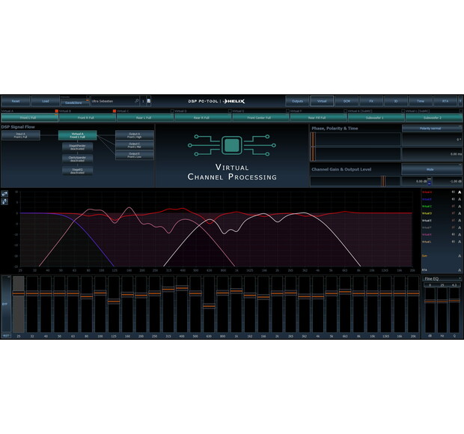Click the top graph zoom icon left of the plot
Image resolution: width=464 pixels, height=434 pixels.
pos(5,194)
